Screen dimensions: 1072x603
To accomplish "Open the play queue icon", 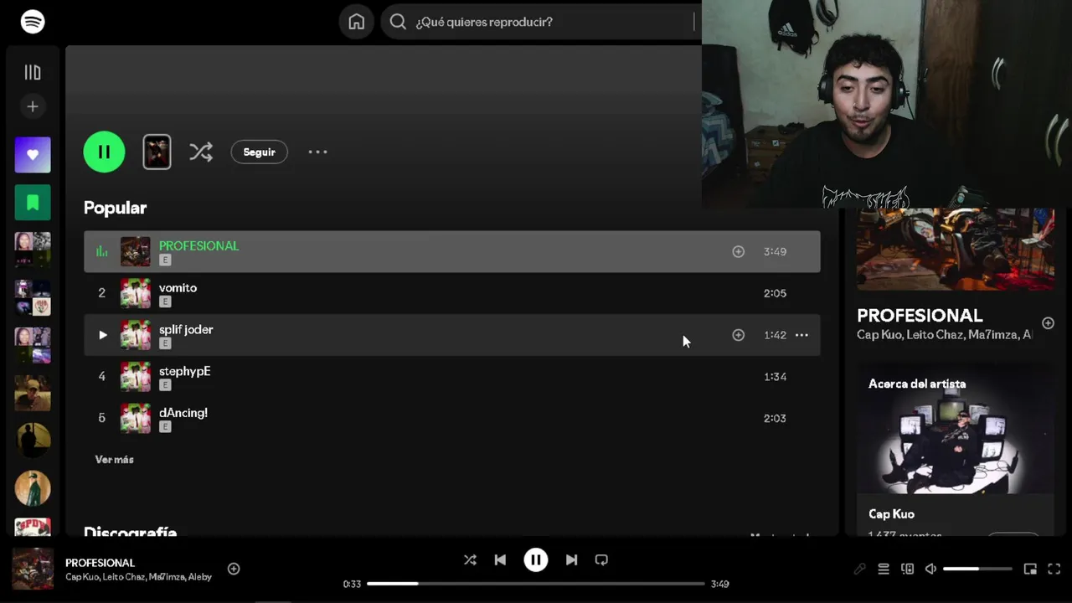I will 884,569.
